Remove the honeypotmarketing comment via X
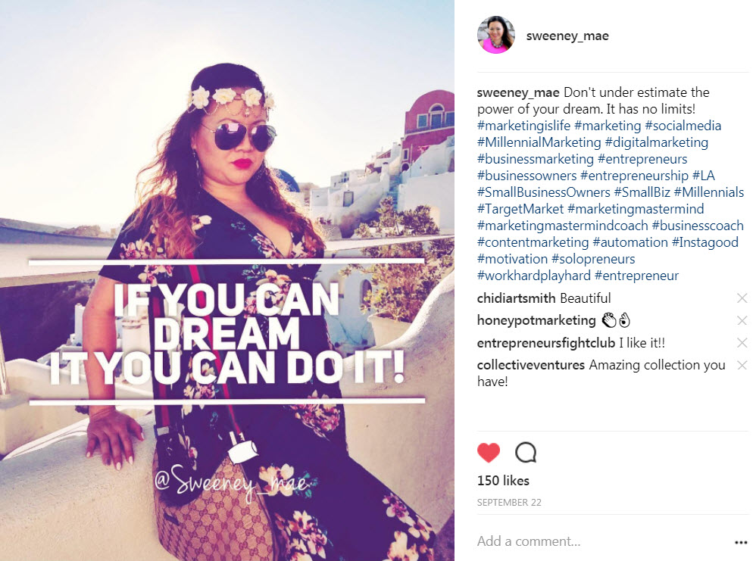The width and height of the screenshot is (756, 561). click(x=742, y=320)
